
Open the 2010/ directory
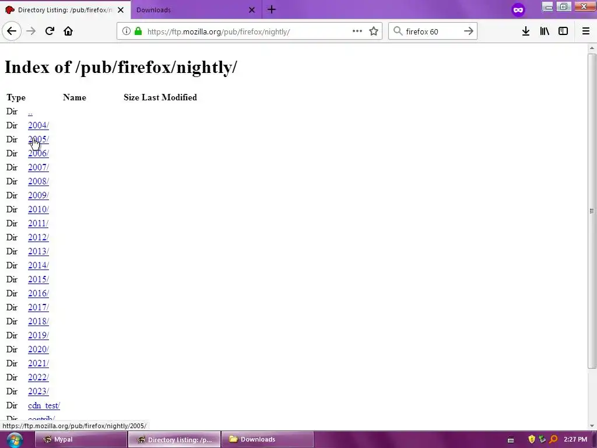pyautogui.click(x=38, y=209)
